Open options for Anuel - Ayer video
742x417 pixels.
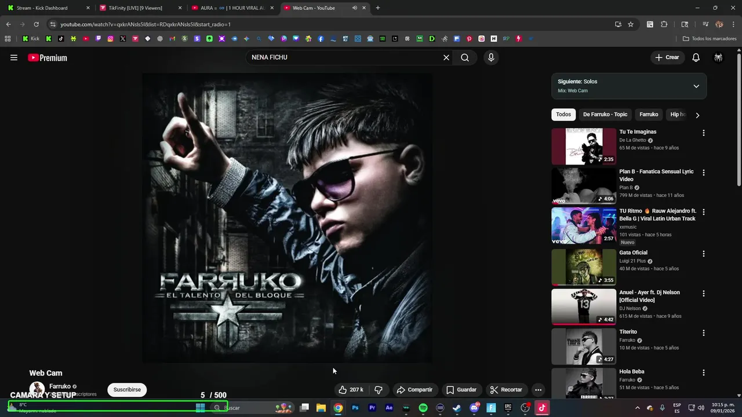click(704, 294)
